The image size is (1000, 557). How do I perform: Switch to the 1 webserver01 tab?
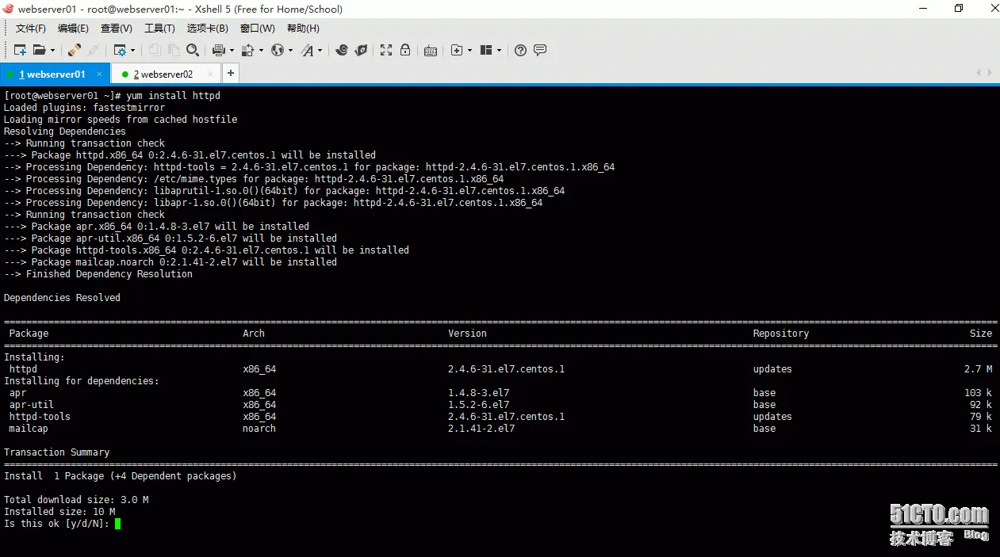tap(56, 74)
